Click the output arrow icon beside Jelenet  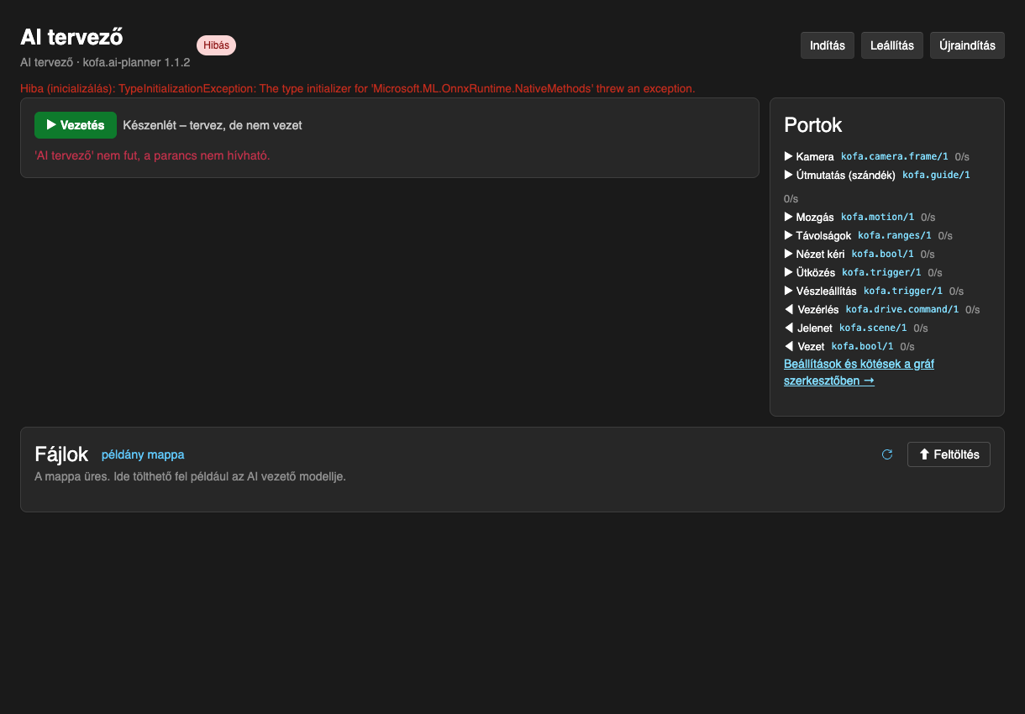(788, 328)
